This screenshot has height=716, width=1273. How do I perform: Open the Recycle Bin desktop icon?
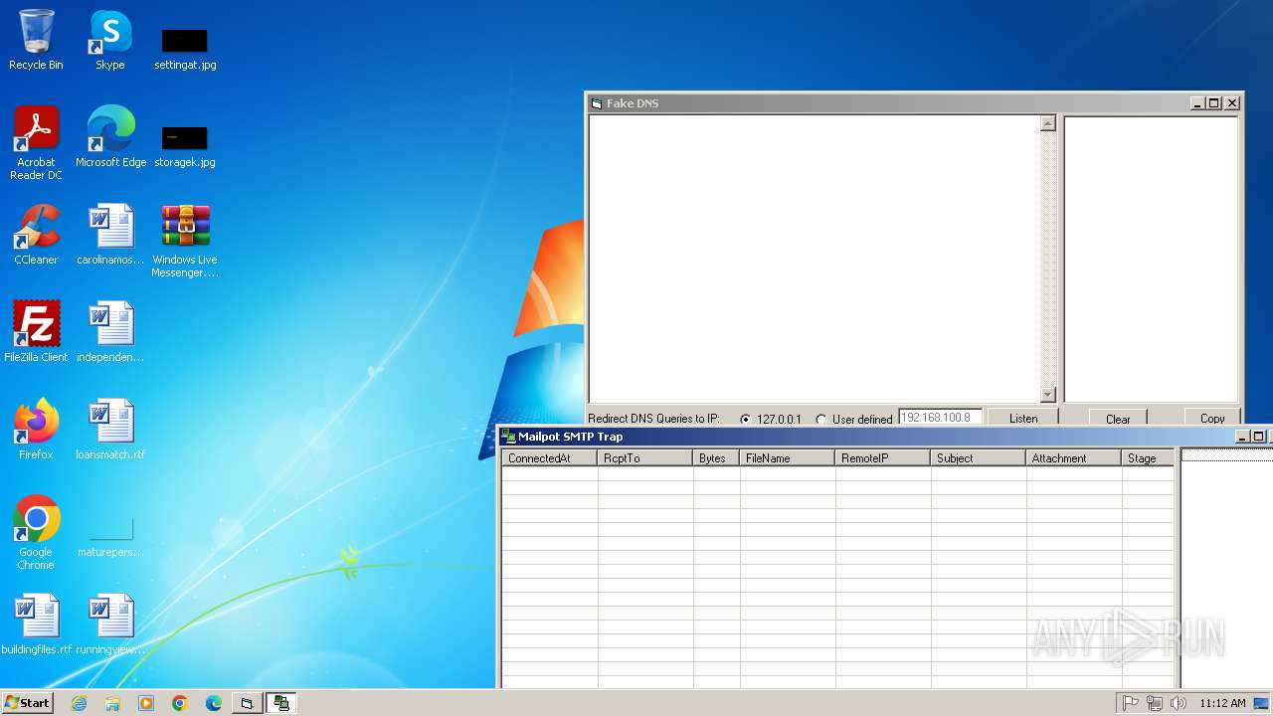click(x=36, y=40)
